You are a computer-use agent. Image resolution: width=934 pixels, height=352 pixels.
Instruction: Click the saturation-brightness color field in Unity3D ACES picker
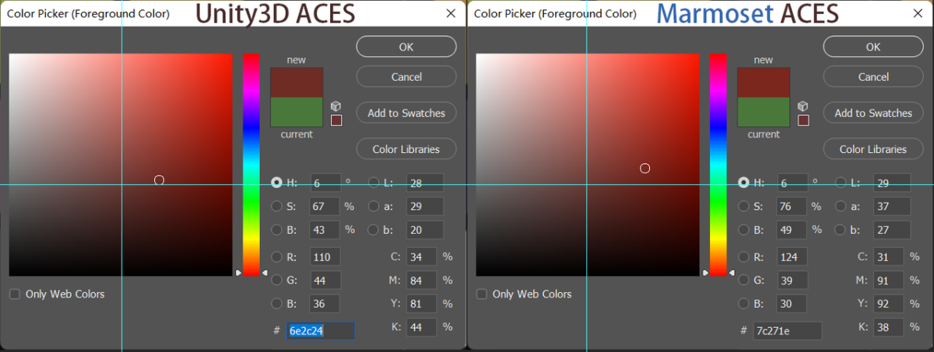click(x=121, y=165)
